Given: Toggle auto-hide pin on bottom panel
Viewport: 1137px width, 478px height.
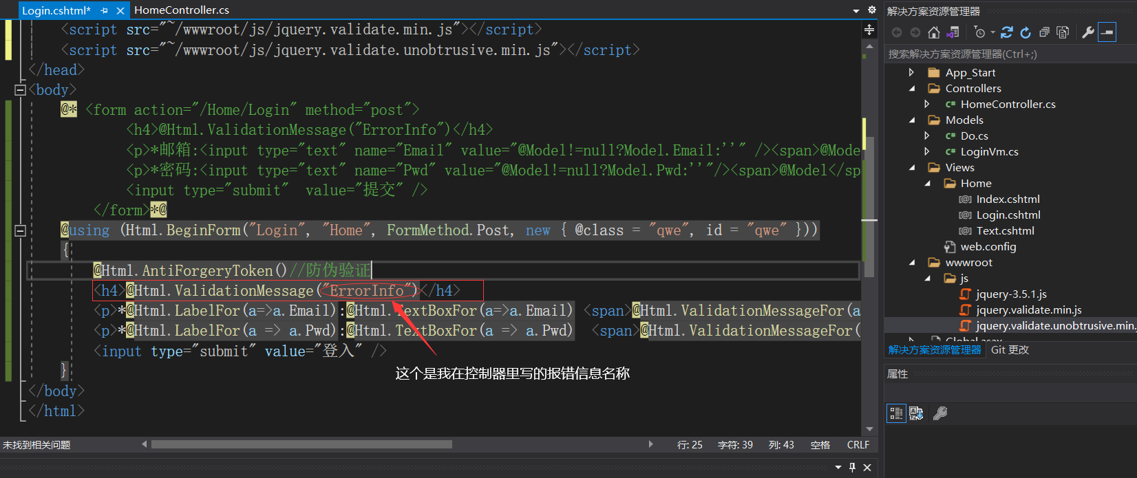Looking at the screenshot, I should click(x=852, y=468).
